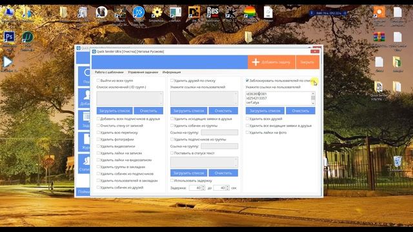Click the orange Закрыть button

(307, 62)
